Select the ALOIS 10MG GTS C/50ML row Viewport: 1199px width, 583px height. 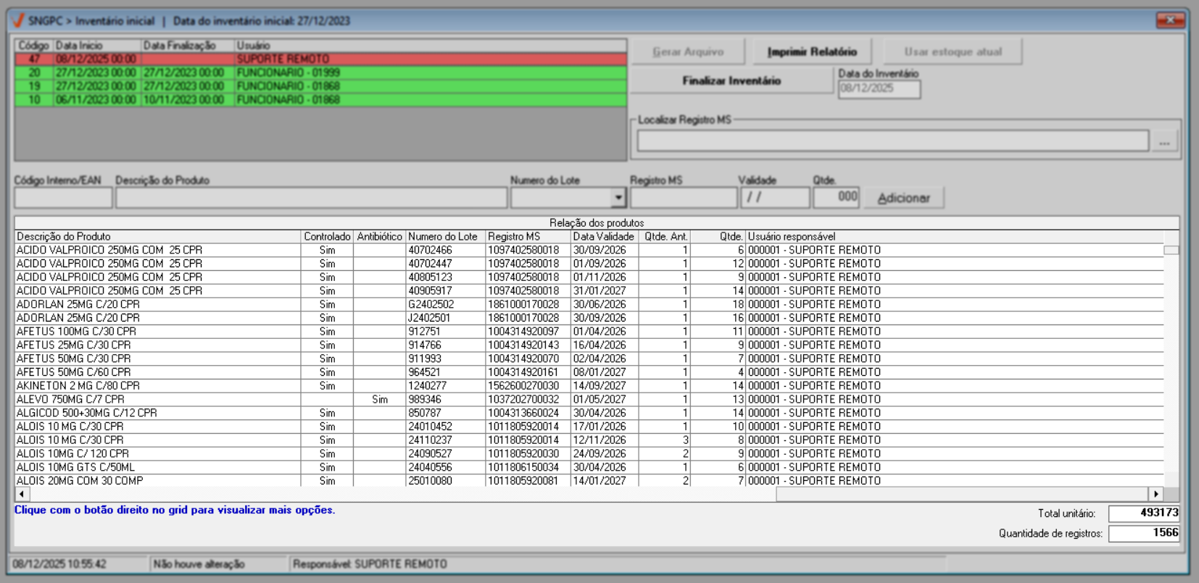click(x=589, y=467)
